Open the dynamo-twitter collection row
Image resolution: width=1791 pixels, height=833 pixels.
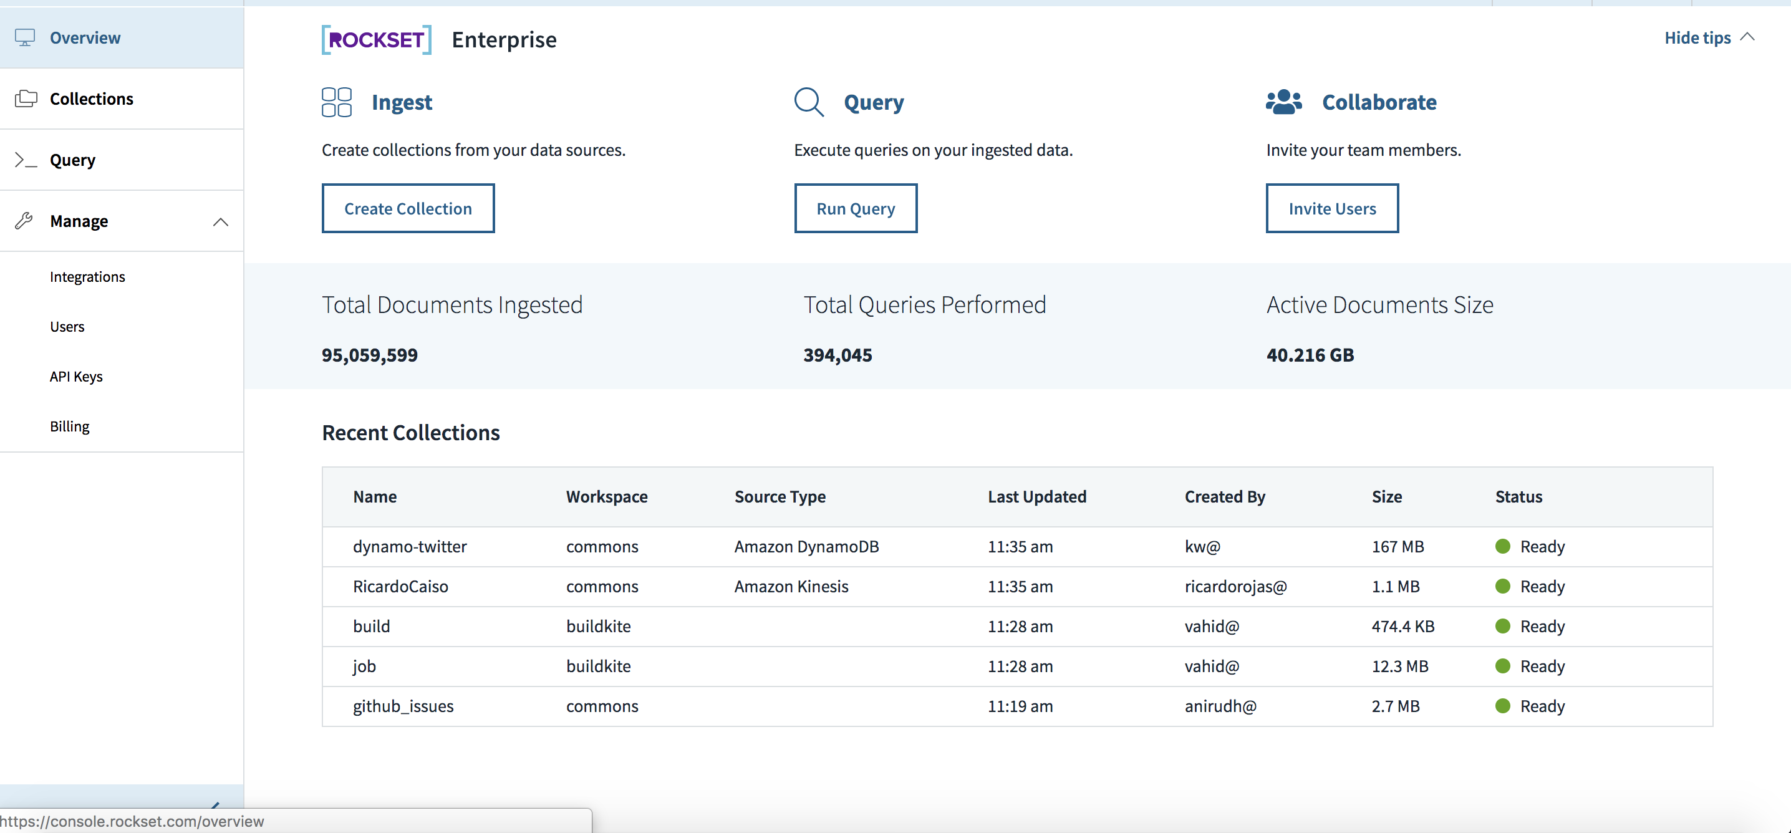click(x=410, y=547)
